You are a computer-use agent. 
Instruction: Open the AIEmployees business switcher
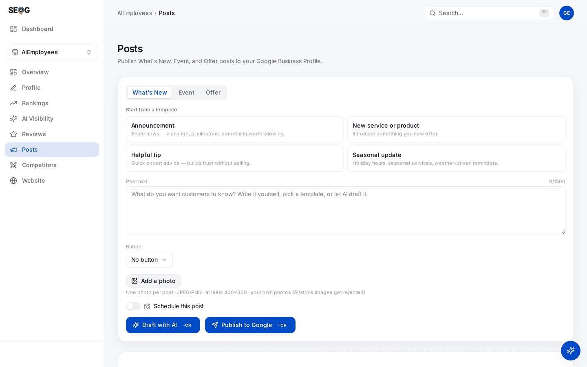pos(52,52)
